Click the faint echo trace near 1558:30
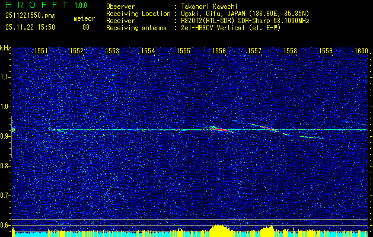Viewport: 373px width, 237px height. tap(310, 137)
